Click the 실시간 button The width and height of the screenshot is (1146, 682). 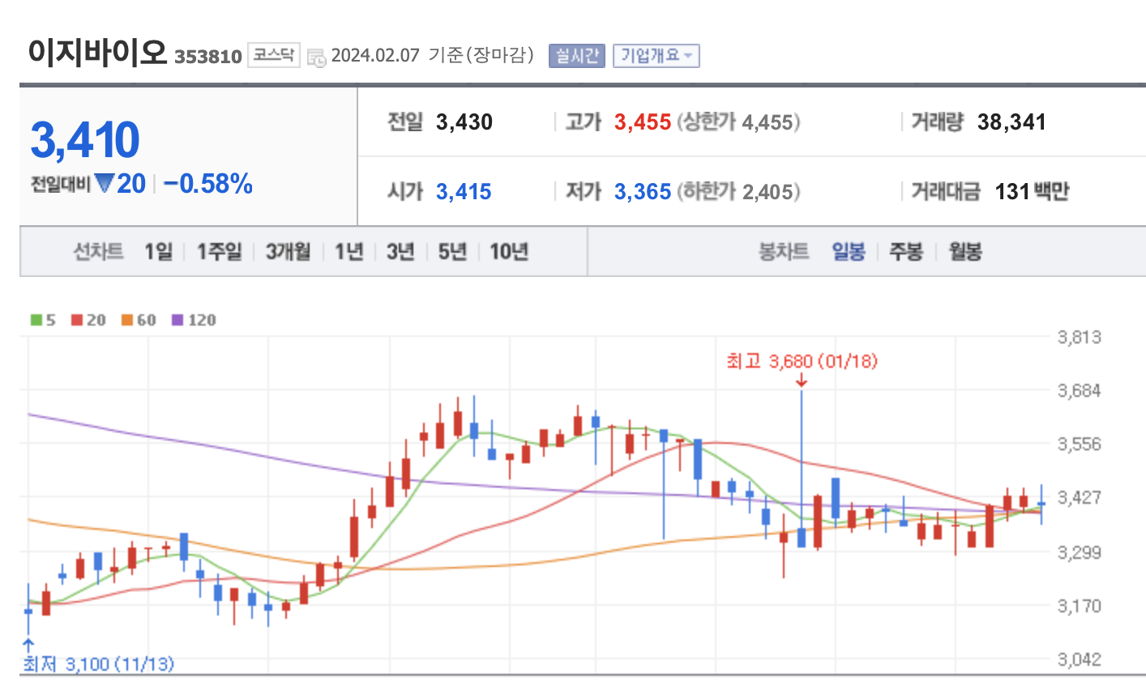point(577,56)
